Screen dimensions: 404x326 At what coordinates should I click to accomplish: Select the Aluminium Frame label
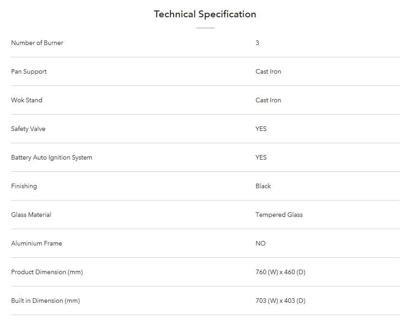tap(36, 243)
